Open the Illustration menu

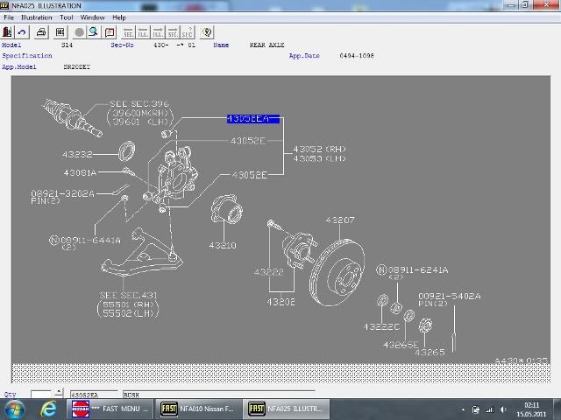point(36,17)
